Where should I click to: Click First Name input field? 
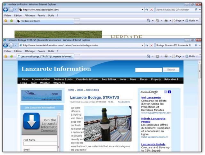coord(40,143)
